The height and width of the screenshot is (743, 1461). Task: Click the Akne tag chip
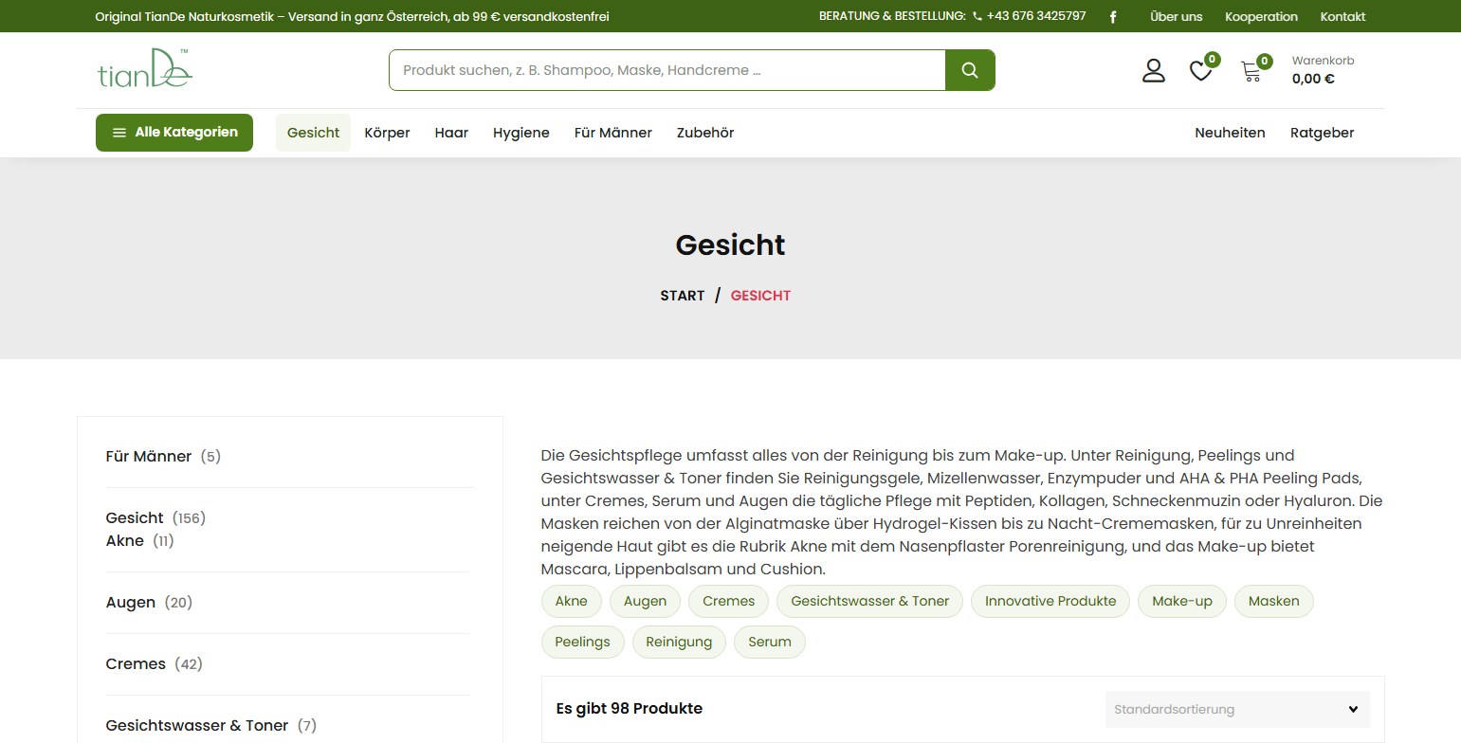[x=572, y=601]
